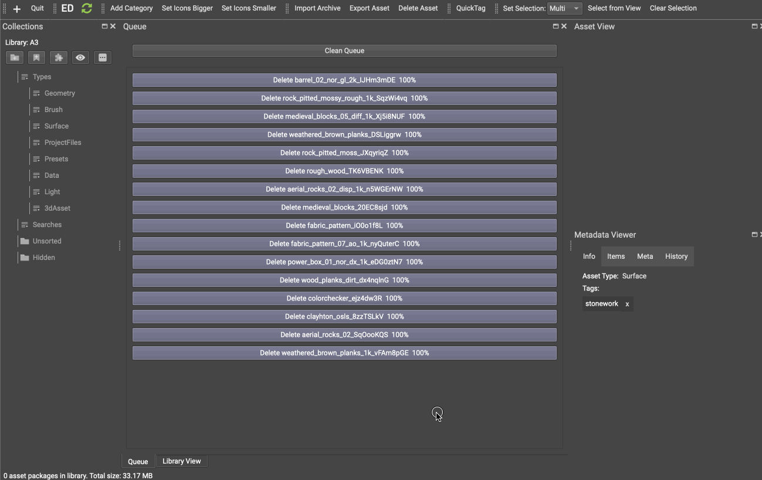The height and width of the screenshot is (480, 762).
Task: Click the Delete colorchecker_ejz4dw3R queue item
Action: [344, 298]
